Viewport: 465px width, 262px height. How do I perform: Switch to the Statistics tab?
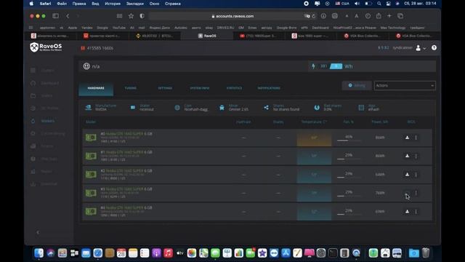234,88
